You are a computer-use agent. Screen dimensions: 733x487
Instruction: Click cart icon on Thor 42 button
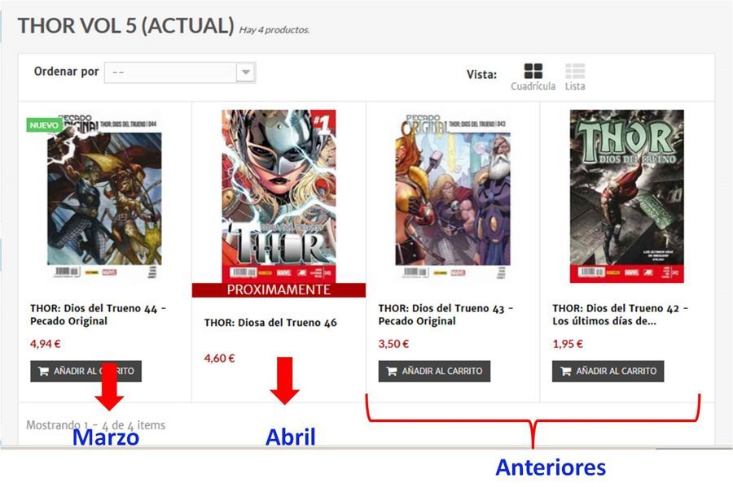point(565,372)
